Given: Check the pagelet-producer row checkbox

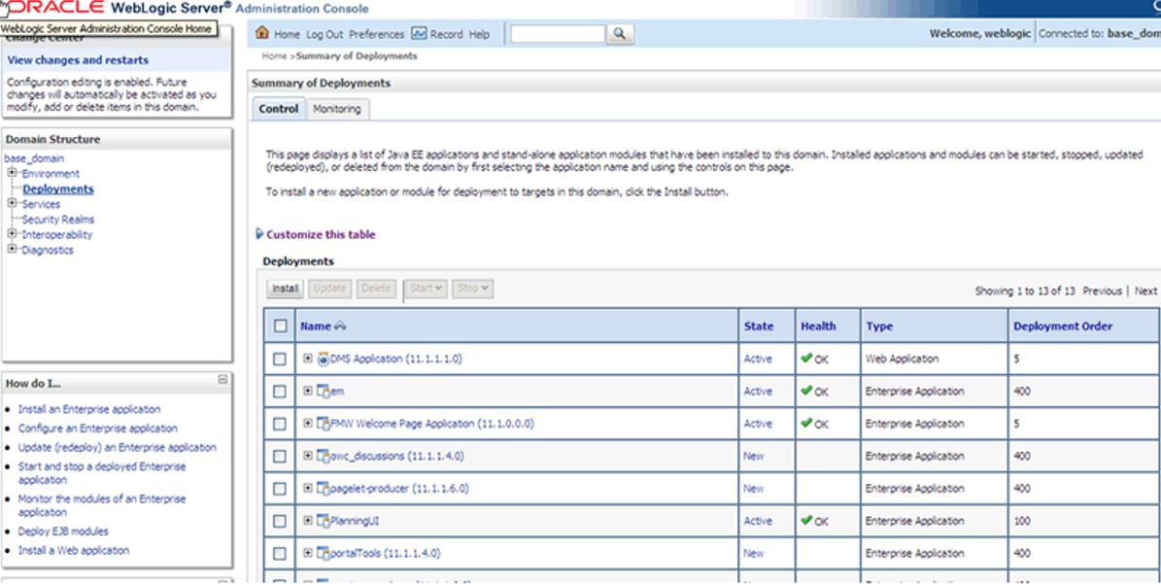Looking at the screenshot, I should (279, 489).
